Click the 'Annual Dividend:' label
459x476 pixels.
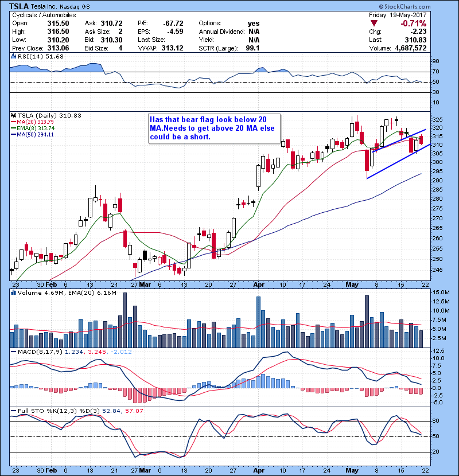221,32
